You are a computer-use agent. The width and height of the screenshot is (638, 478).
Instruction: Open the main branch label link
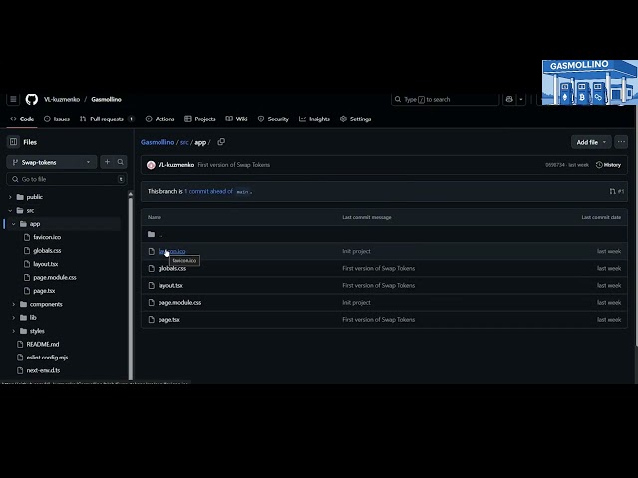point(242,192)
